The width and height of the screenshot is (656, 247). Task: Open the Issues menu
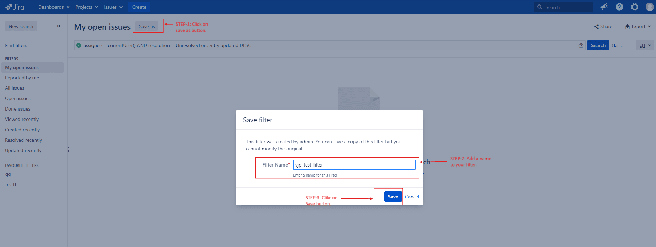point(113,7)
